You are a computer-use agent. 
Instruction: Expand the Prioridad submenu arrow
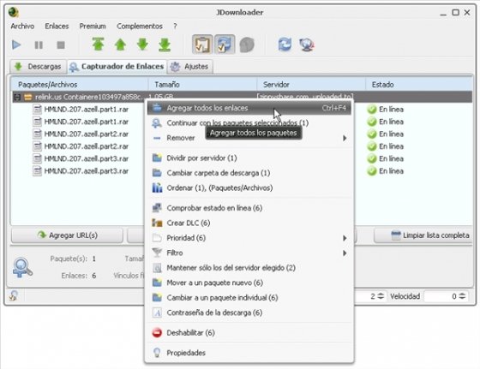click(x=345, y=238)
